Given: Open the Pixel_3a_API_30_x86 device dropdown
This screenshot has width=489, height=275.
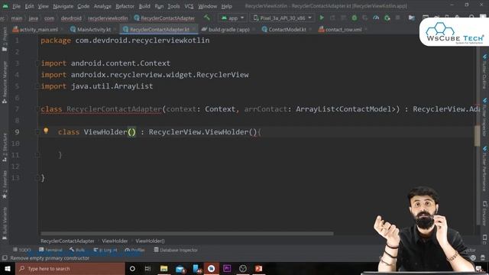Looking at the screenshot, I should (x=282, y=18).
